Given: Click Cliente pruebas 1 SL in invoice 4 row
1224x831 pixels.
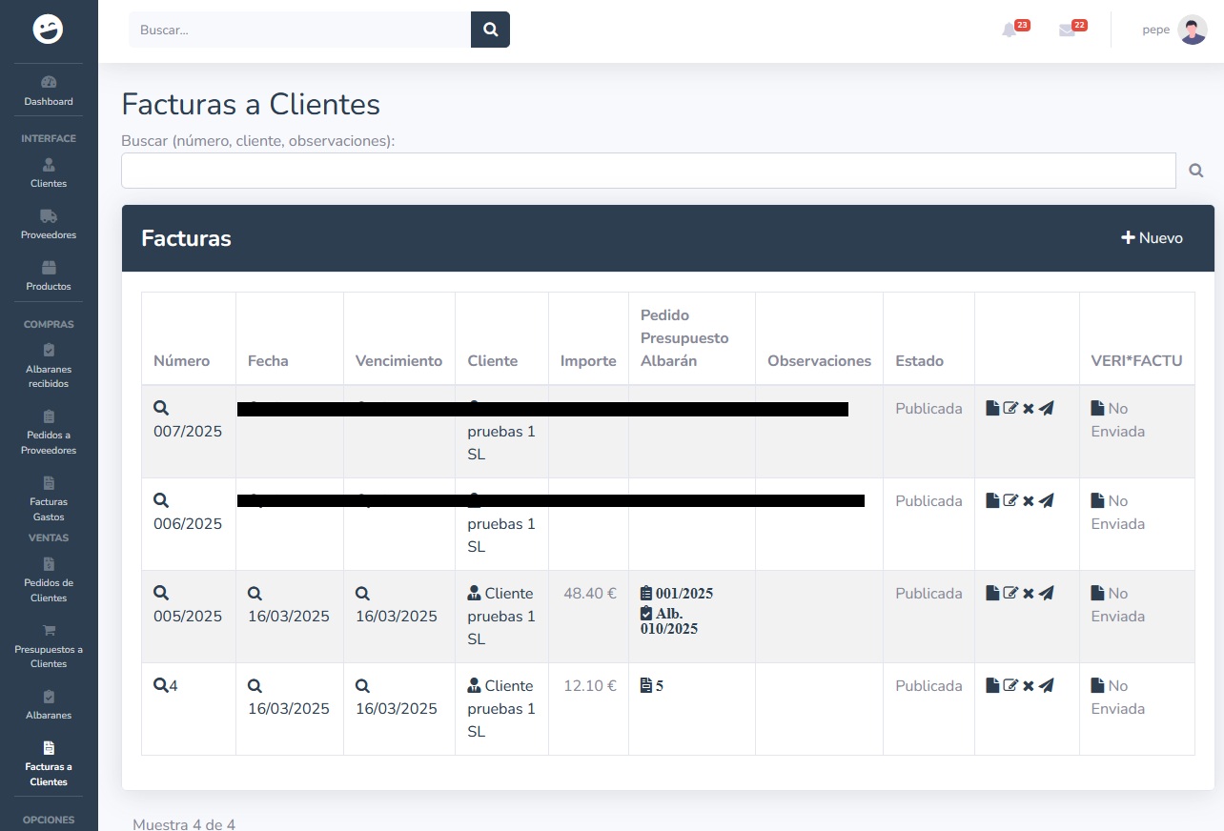Looking at the screenshot, I should [501, 708].
